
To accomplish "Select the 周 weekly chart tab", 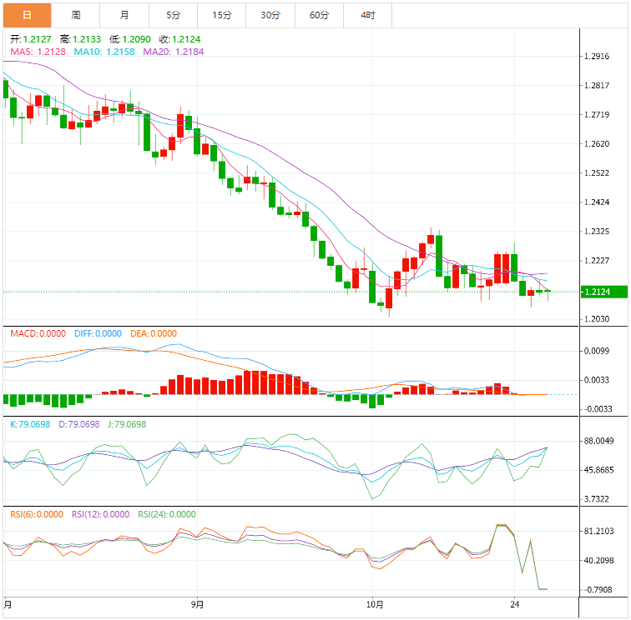I will 76,15.
